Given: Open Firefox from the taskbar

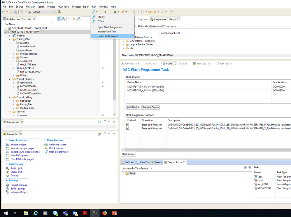Looking at the screenshot, I should (x=104, y=213).
